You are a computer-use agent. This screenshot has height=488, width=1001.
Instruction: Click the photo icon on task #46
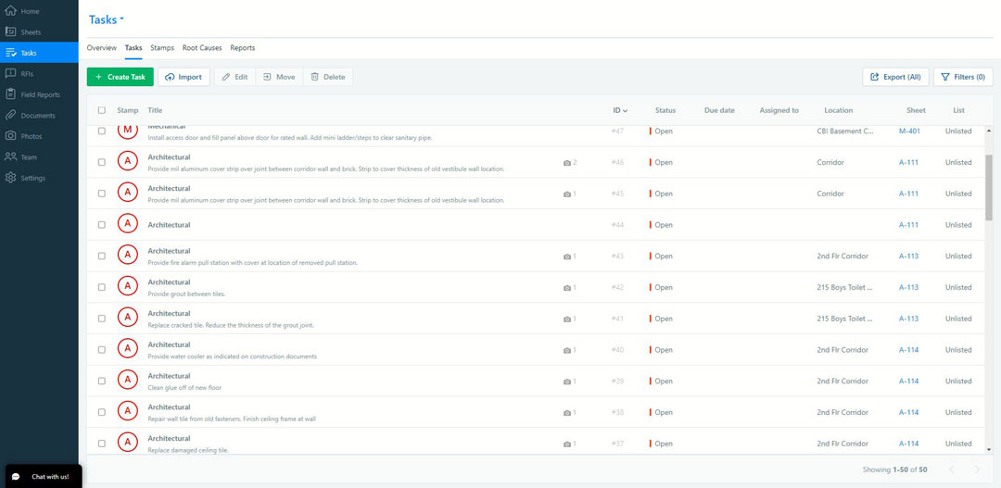pos(568,163)
